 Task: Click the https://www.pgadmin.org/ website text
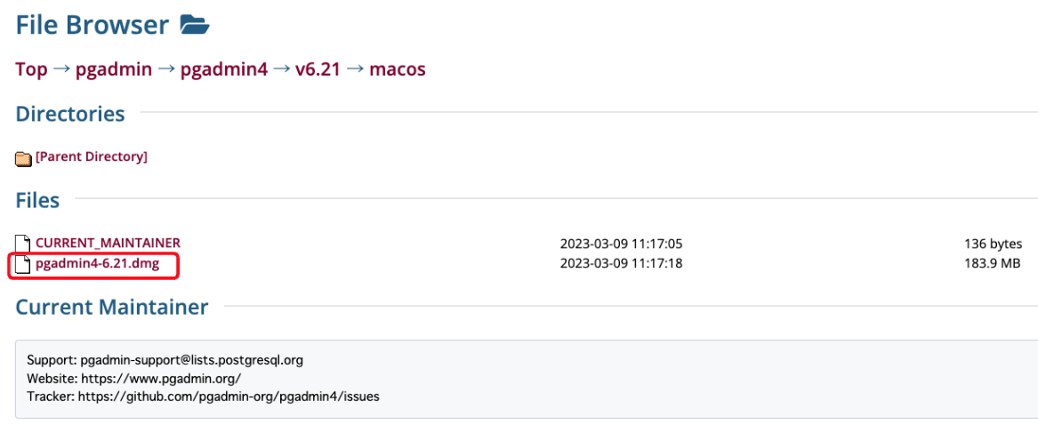click(161, 379)
